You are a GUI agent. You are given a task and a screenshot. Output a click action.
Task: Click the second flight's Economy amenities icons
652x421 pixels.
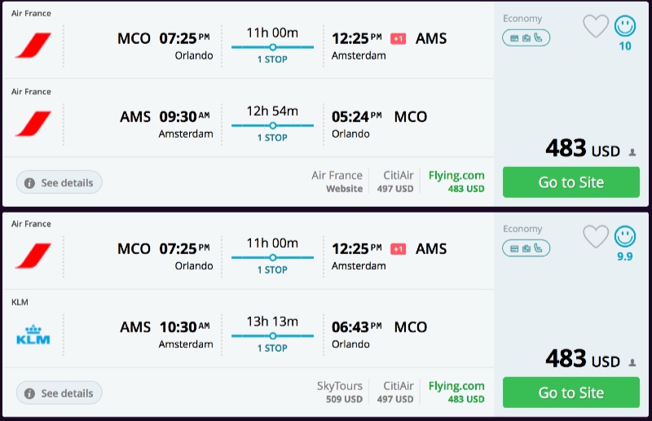point(526,248)
